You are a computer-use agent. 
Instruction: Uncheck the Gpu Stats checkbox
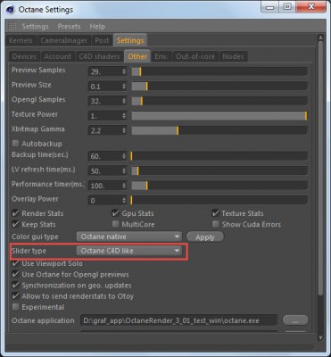pos(115,213)
